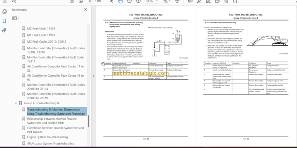297x148 pixels.
Task: Click the bookmarks panel vertical scrollbar thumb
Action: [88, 121]
